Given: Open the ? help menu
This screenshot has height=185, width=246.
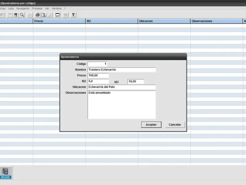Looking at the screenshot, I should pos(65,9).
